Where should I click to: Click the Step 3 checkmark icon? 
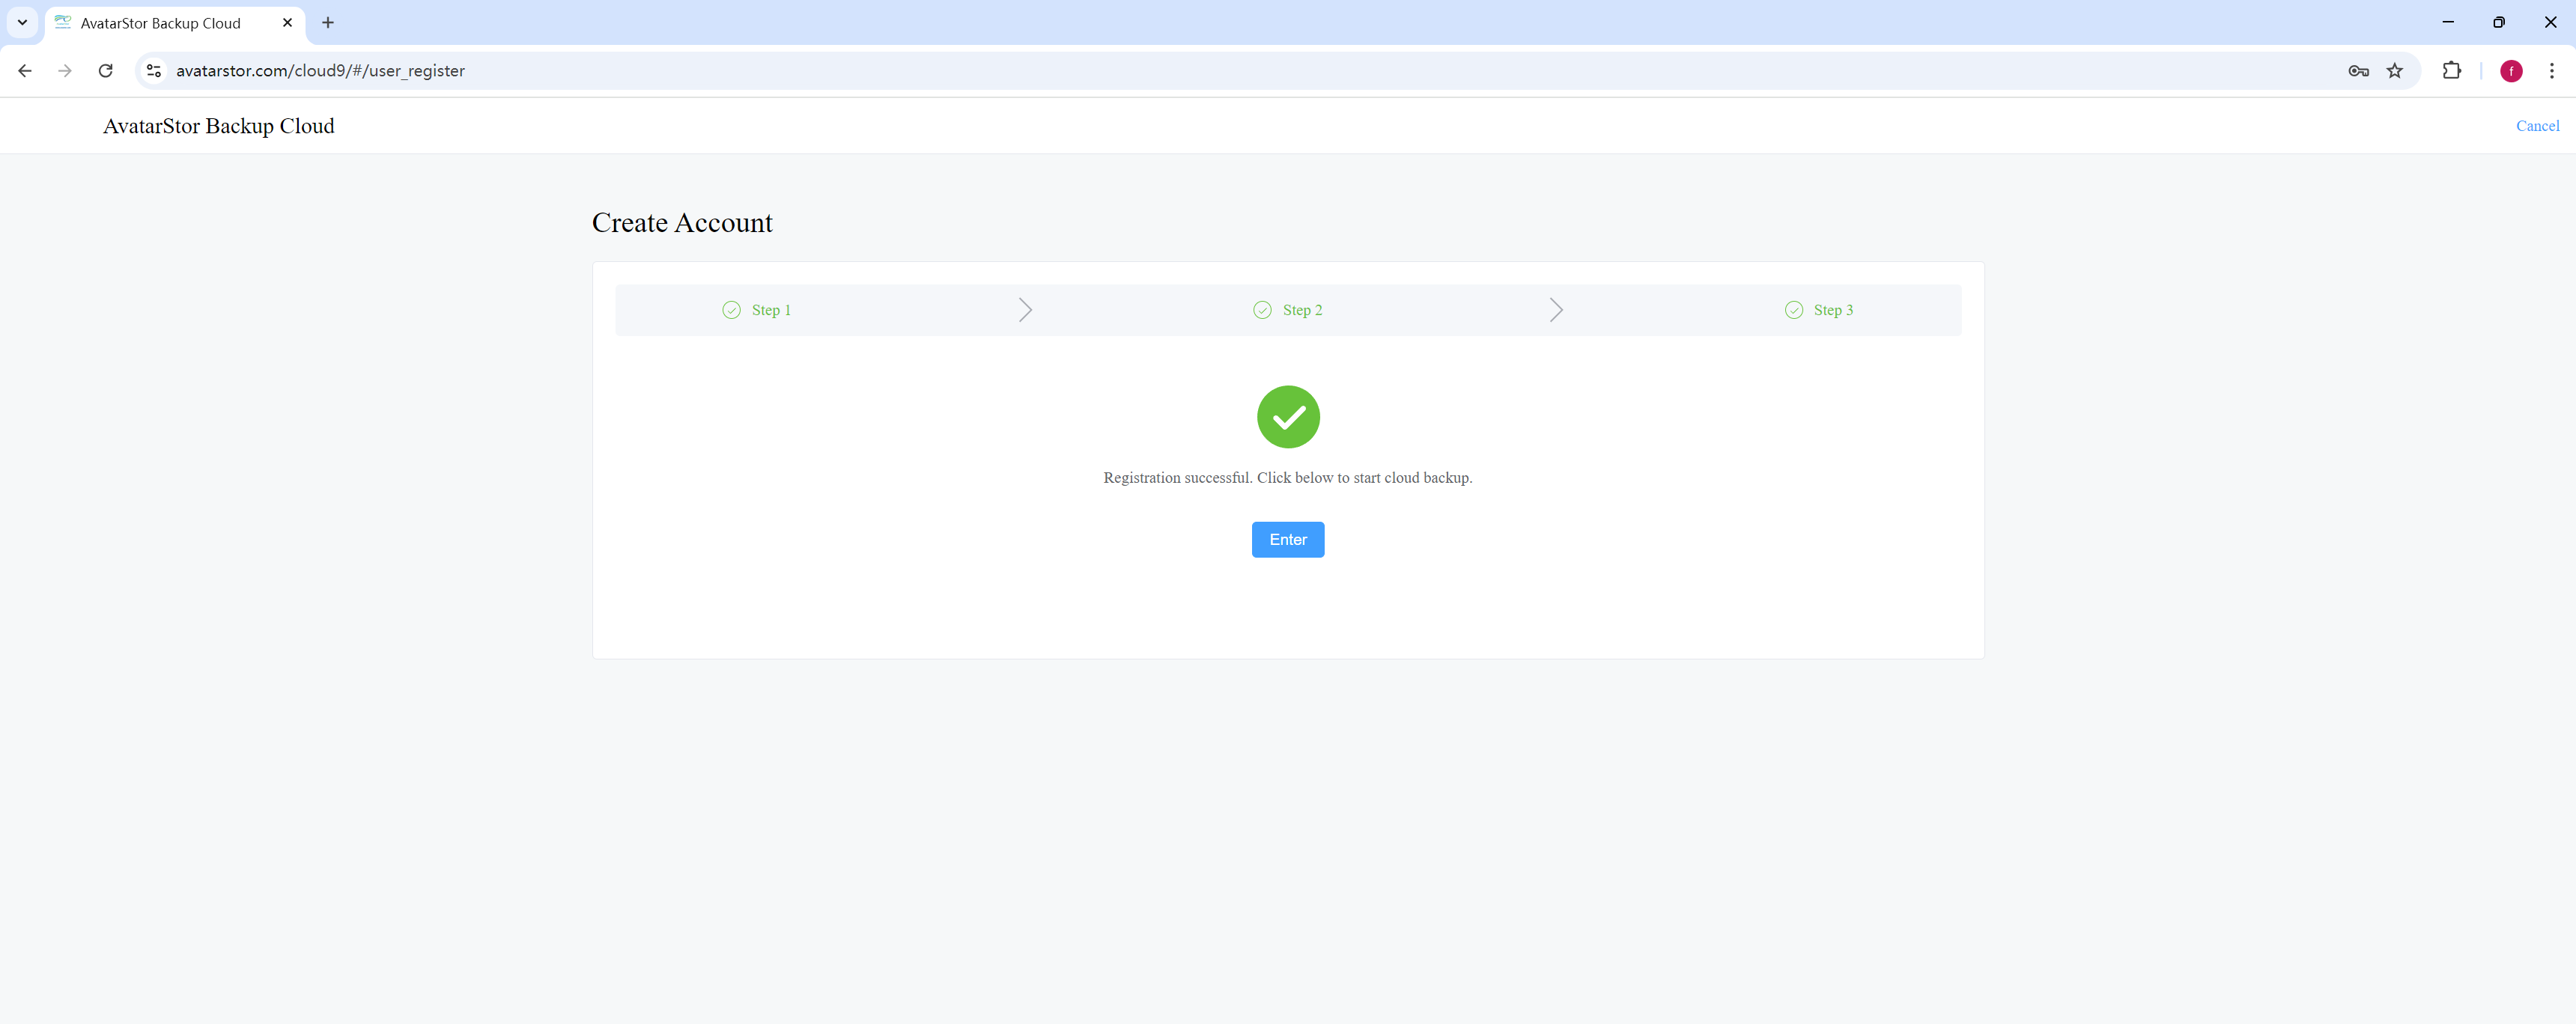(x=1794, y=310)
